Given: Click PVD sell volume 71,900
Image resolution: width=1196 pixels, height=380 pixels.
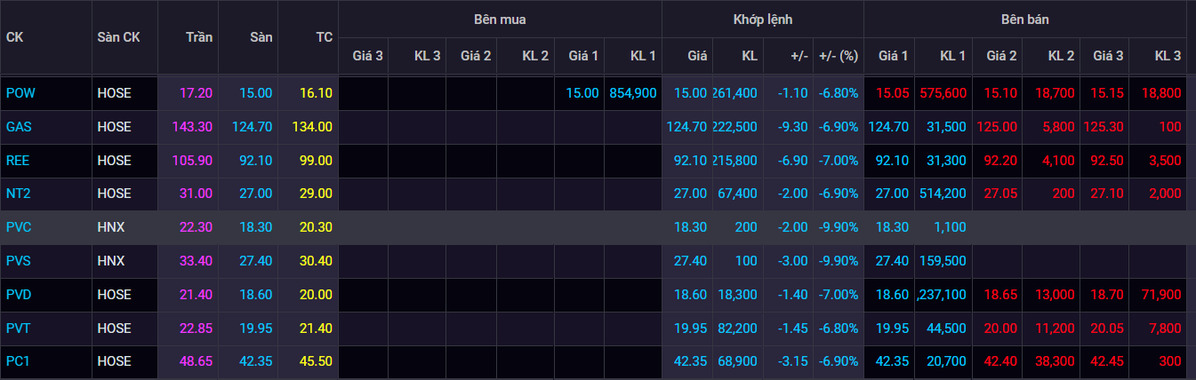Looking at the screenshot, I should click(x=1161, y=295).
